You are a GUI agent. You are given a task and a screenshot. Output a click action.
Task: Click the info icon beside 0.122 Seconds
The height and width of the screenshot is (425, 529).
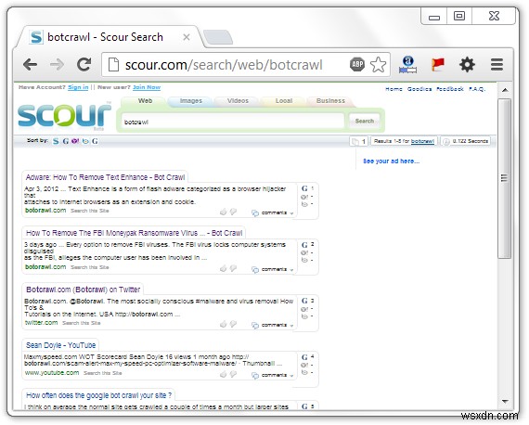445,141
